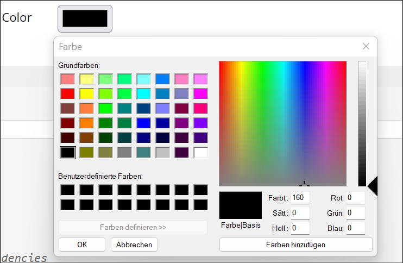Choose the medium gray basic color swatch
403x263 pixels.
[125, 153]
